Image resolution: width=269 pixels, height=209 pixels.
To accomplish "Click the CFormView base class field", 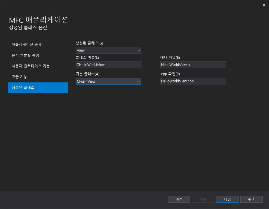I will (106, 82).
